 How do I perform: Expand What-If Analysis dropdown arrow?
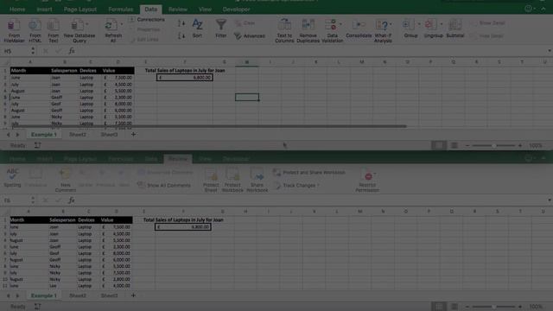click(391, 24)
